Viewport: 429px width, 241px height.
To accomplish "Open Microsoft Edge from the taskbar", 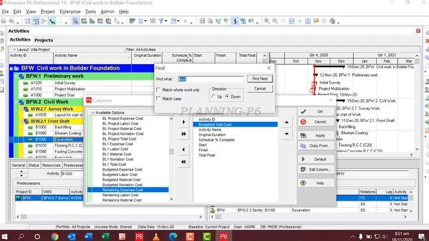I will pyautogui.click(x=173, y=236).
